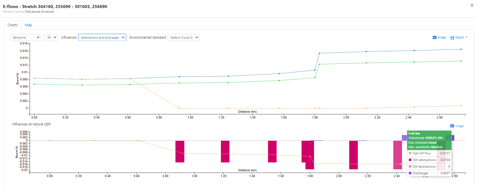Expand the Export caret menu
The height and width of the screenshot is (187, 477).
[x=466, y=37]
